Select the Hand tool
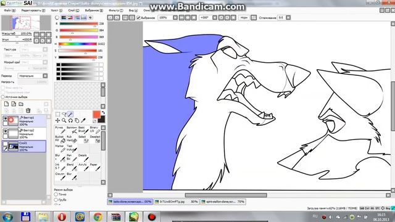Viewport: 395px width, 222px height. [77, 121]
